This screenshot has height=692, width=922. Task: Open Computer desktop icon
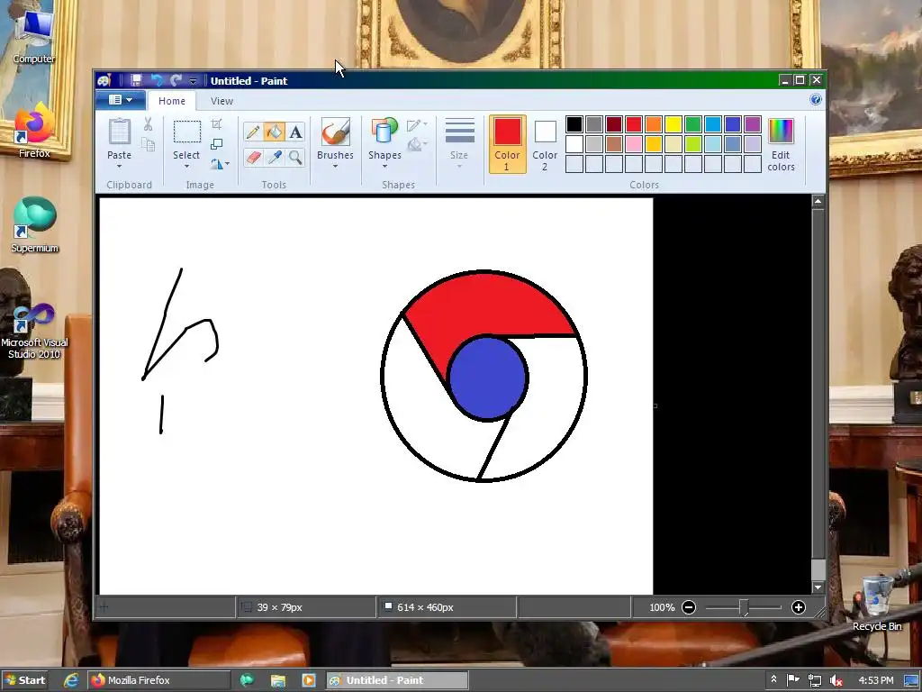tap(34, 36)
